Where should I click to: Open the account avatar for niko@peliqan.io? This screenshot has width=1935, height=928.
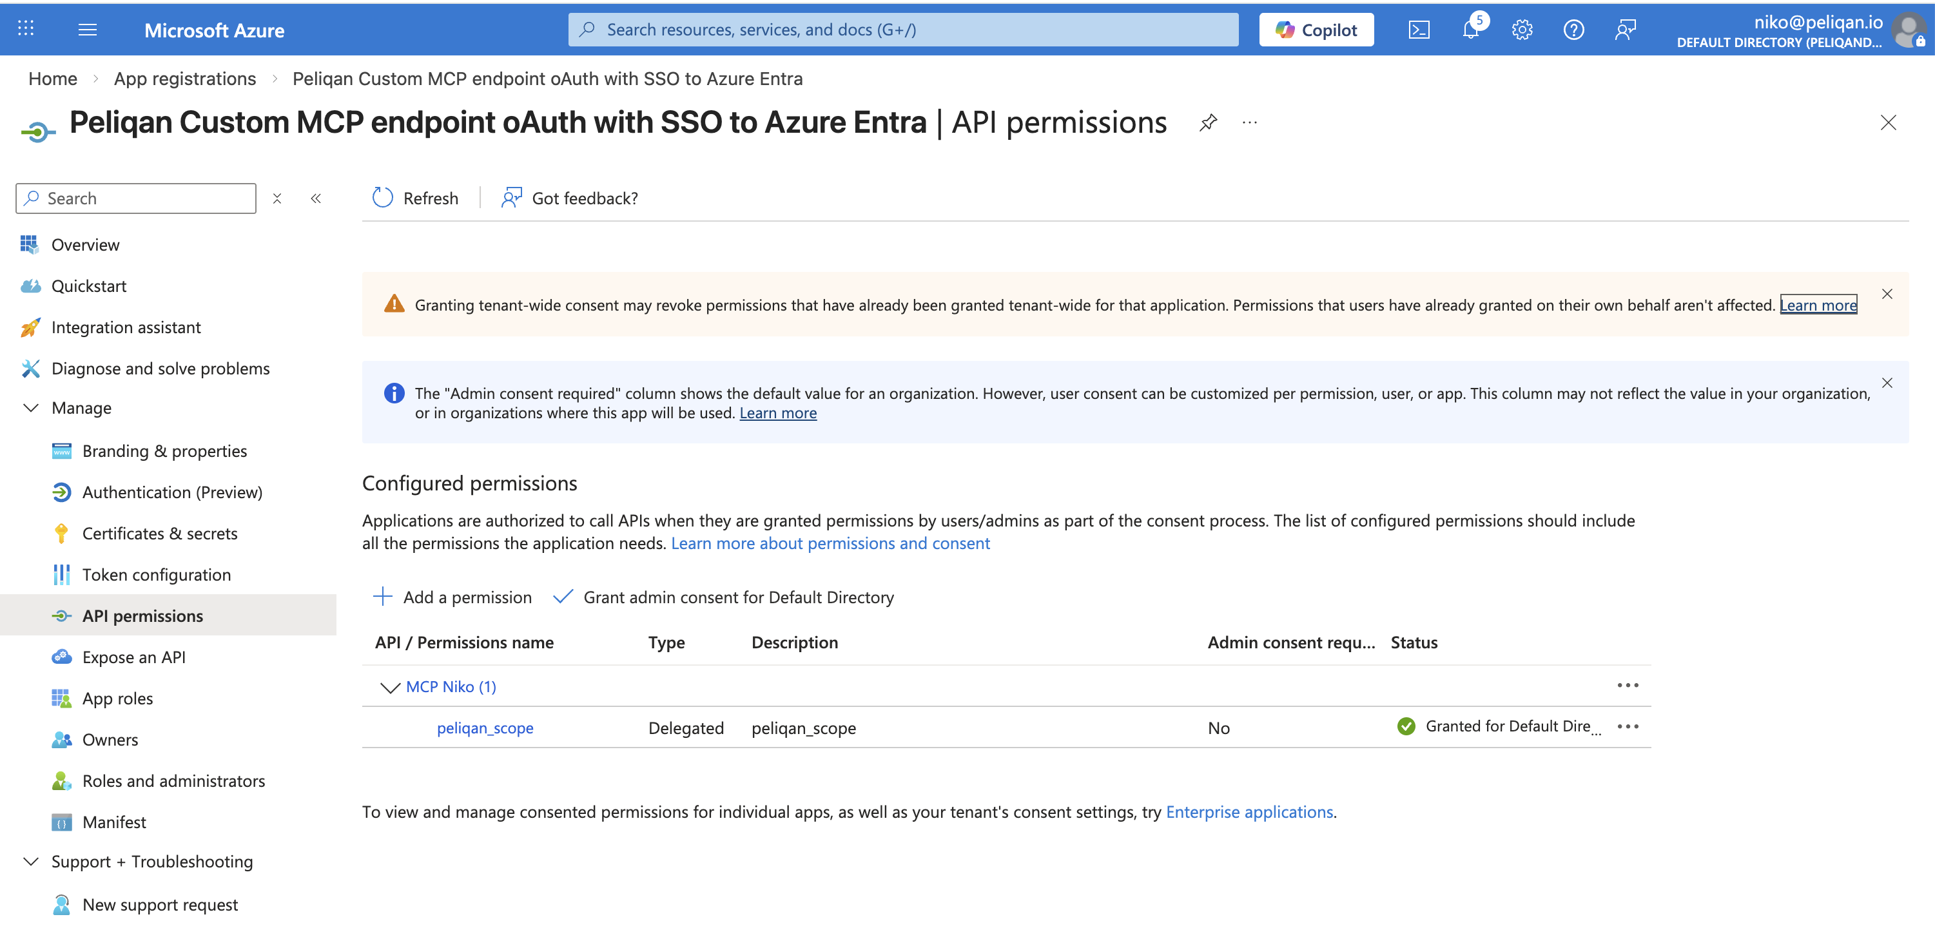[1908, 30]
